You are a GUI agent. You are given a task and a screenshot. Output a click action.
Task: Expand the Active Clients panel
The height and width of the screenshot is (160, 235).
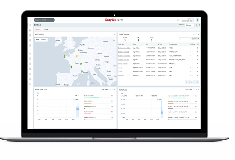point(112,89)
